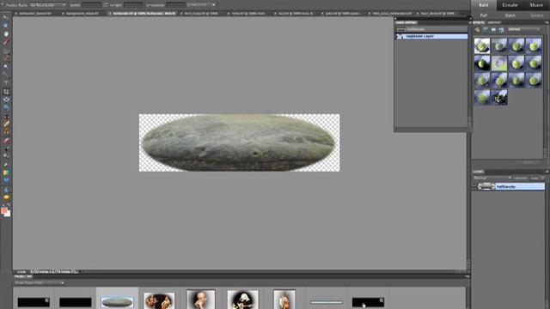Click the foreground color swatch
550x309 pixels.
4,210
